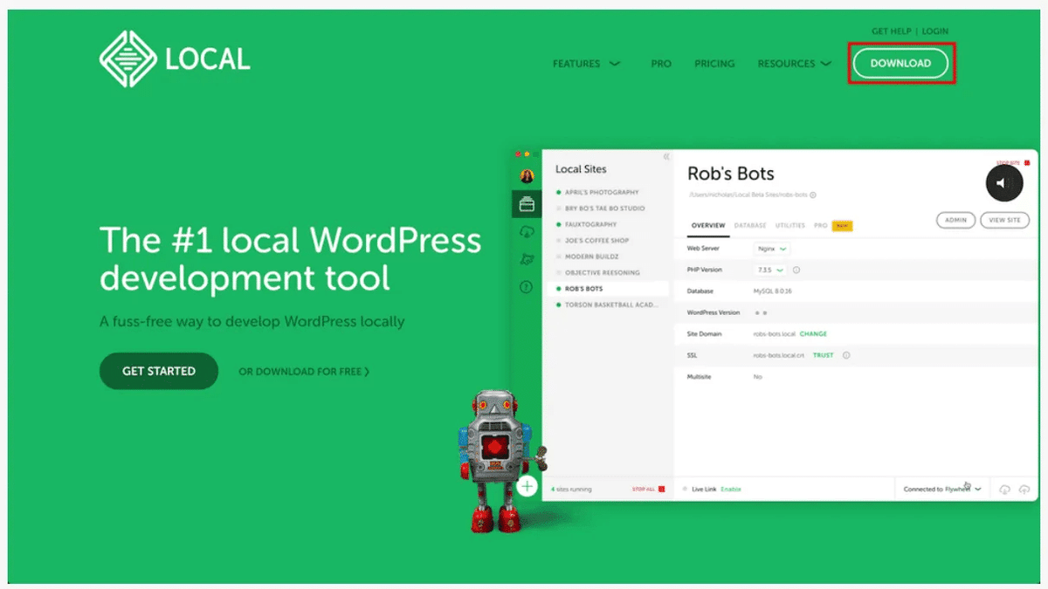This screenshot has height=589, width=1048.
Task: Click the Local logo in the header
Action: coord(175,59)
